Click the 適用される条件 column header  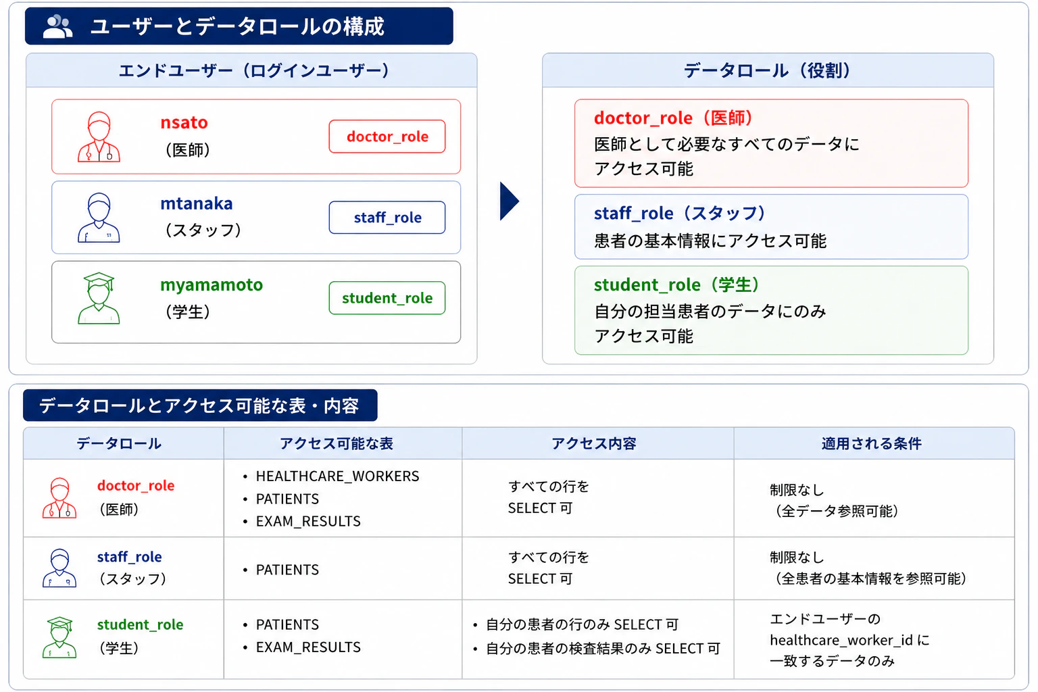tap(872, 443)
